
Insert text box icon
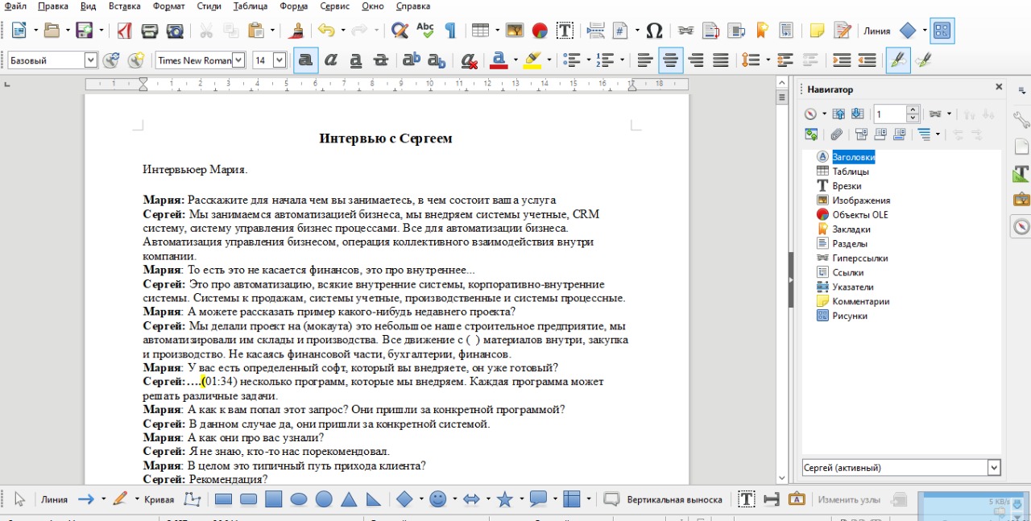click(x=565, y=31)
